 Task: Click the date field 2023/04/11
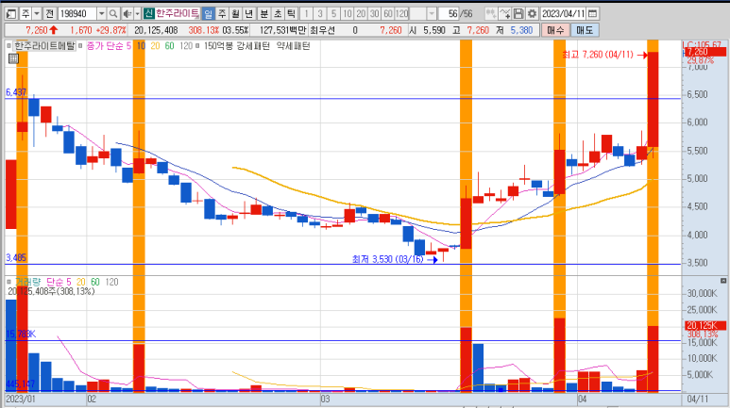click(x=563, y=13)
